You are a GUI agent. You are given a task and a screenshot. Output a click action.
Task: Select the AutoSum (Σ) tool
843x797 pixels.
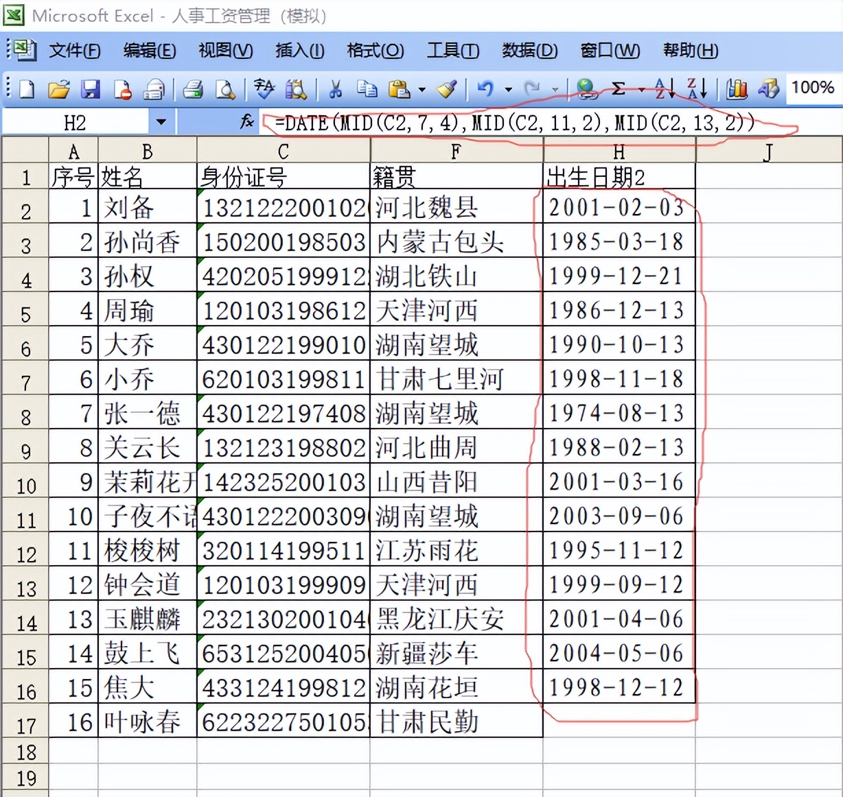pyautogui.click(x=618, y=89)
